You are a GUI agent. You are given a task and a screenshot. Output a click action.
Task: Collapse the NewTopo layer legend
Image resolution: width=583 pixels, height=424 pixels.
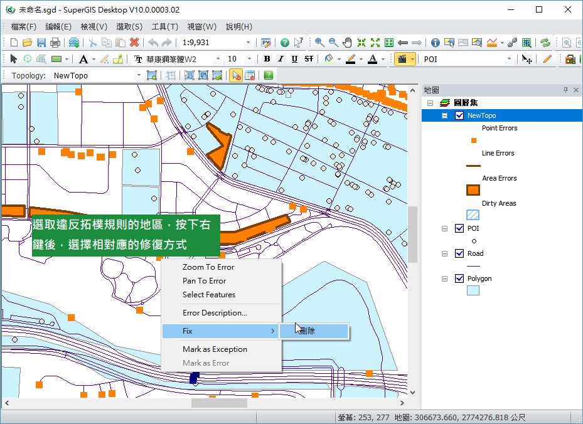(x=444, y=115)
